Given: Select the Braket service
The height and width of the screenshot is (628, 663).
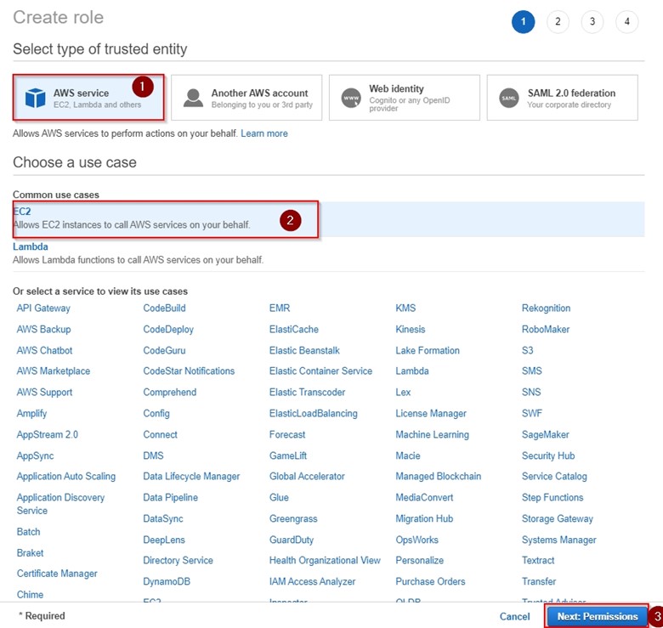Looking at the screenshot, I should (x=30, y=552).
